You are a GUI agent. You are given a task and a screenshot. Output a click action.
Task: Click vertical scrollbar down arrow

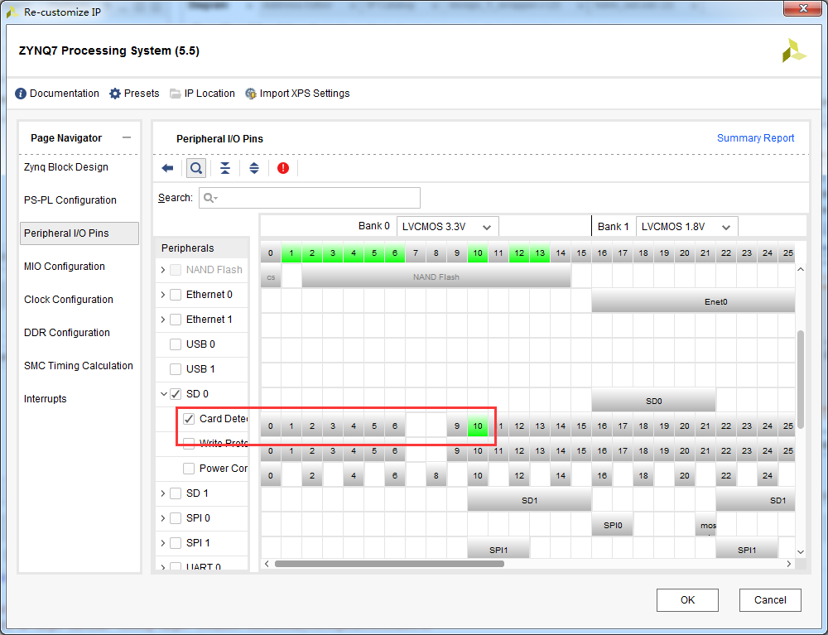click(801, 551)
